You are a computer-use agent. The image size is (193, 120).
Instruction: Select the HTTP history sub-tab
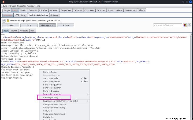click(21, 15)
